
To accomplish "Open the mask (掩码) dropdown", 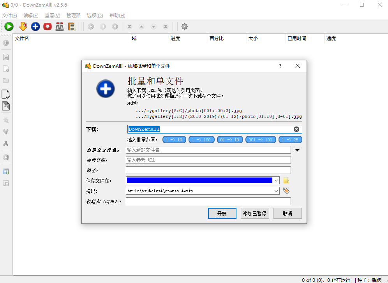I will (276, 191).
